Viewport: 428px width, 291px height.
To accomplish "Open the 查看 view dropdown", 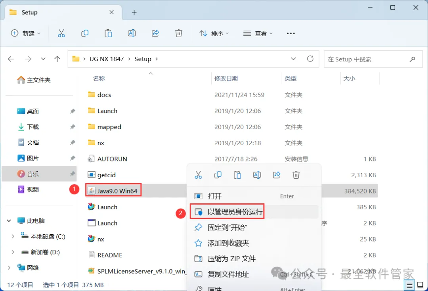I will click(x=258, y=33).
